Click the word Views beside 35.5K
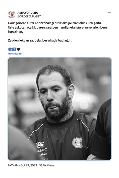Viewport: 119px width, 178px height. tap(50, 165)
